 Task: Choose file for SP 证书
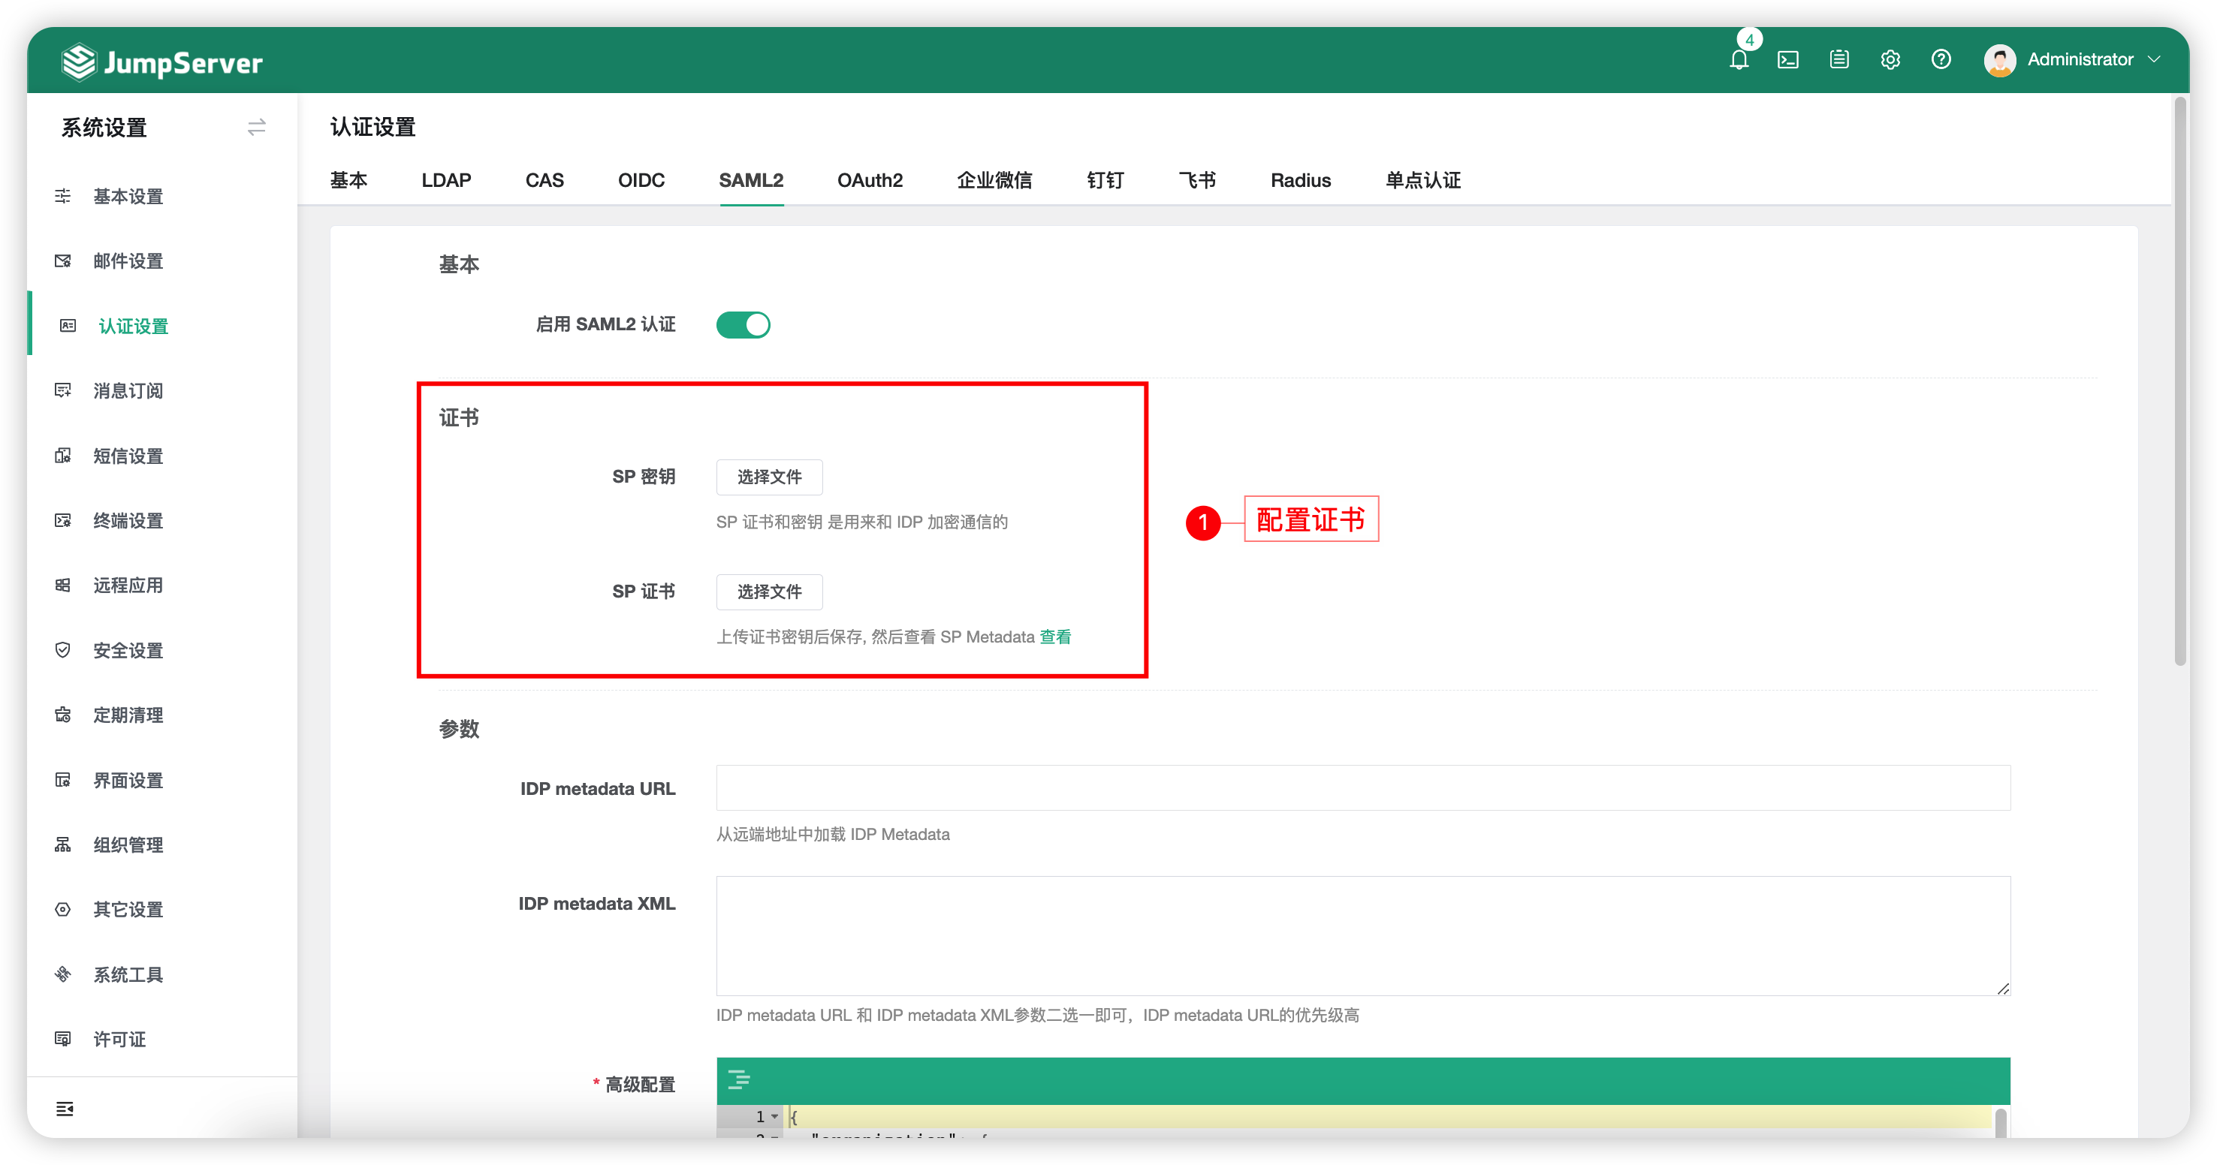tap(769, 592)
